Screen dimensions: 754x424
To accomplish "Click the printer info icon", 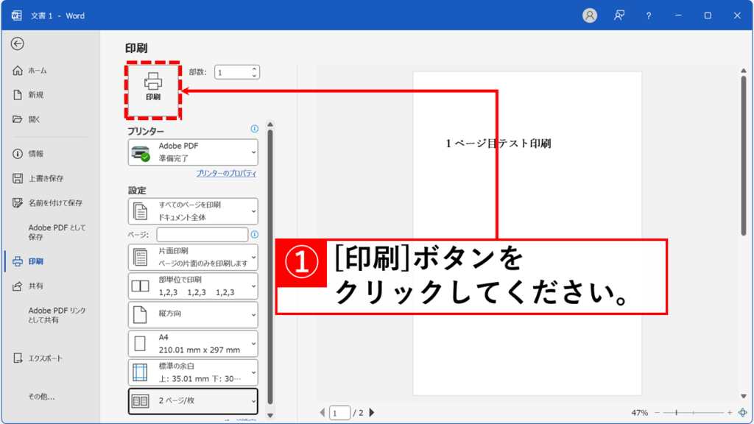I will pos(254,129).
